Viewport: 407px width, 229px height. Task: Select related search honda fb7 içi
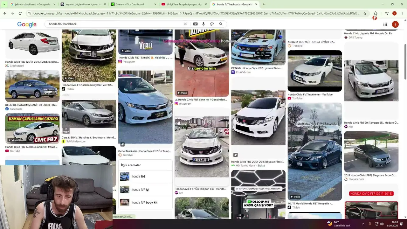click(x=145, y=190)
